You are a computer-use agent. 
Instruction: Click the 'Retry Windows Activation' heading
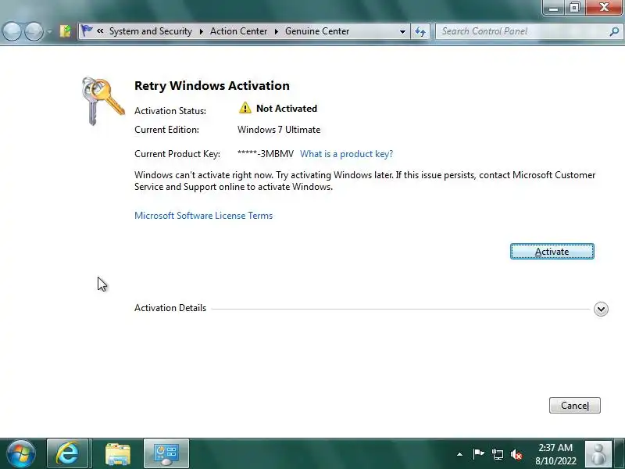[x=212, y=85]
